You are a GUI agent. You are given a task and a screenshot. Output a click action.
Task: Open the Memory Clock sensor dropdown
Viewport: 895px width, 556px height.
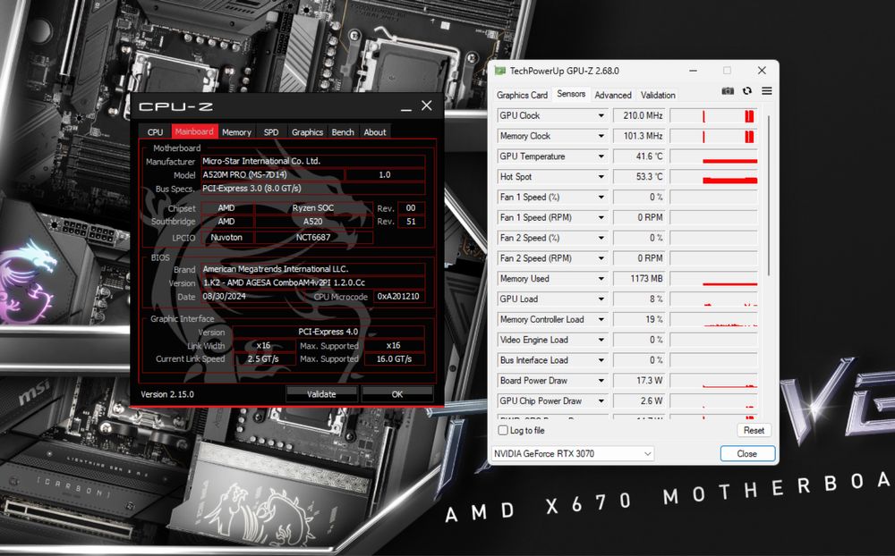click(x=601, y=136)
